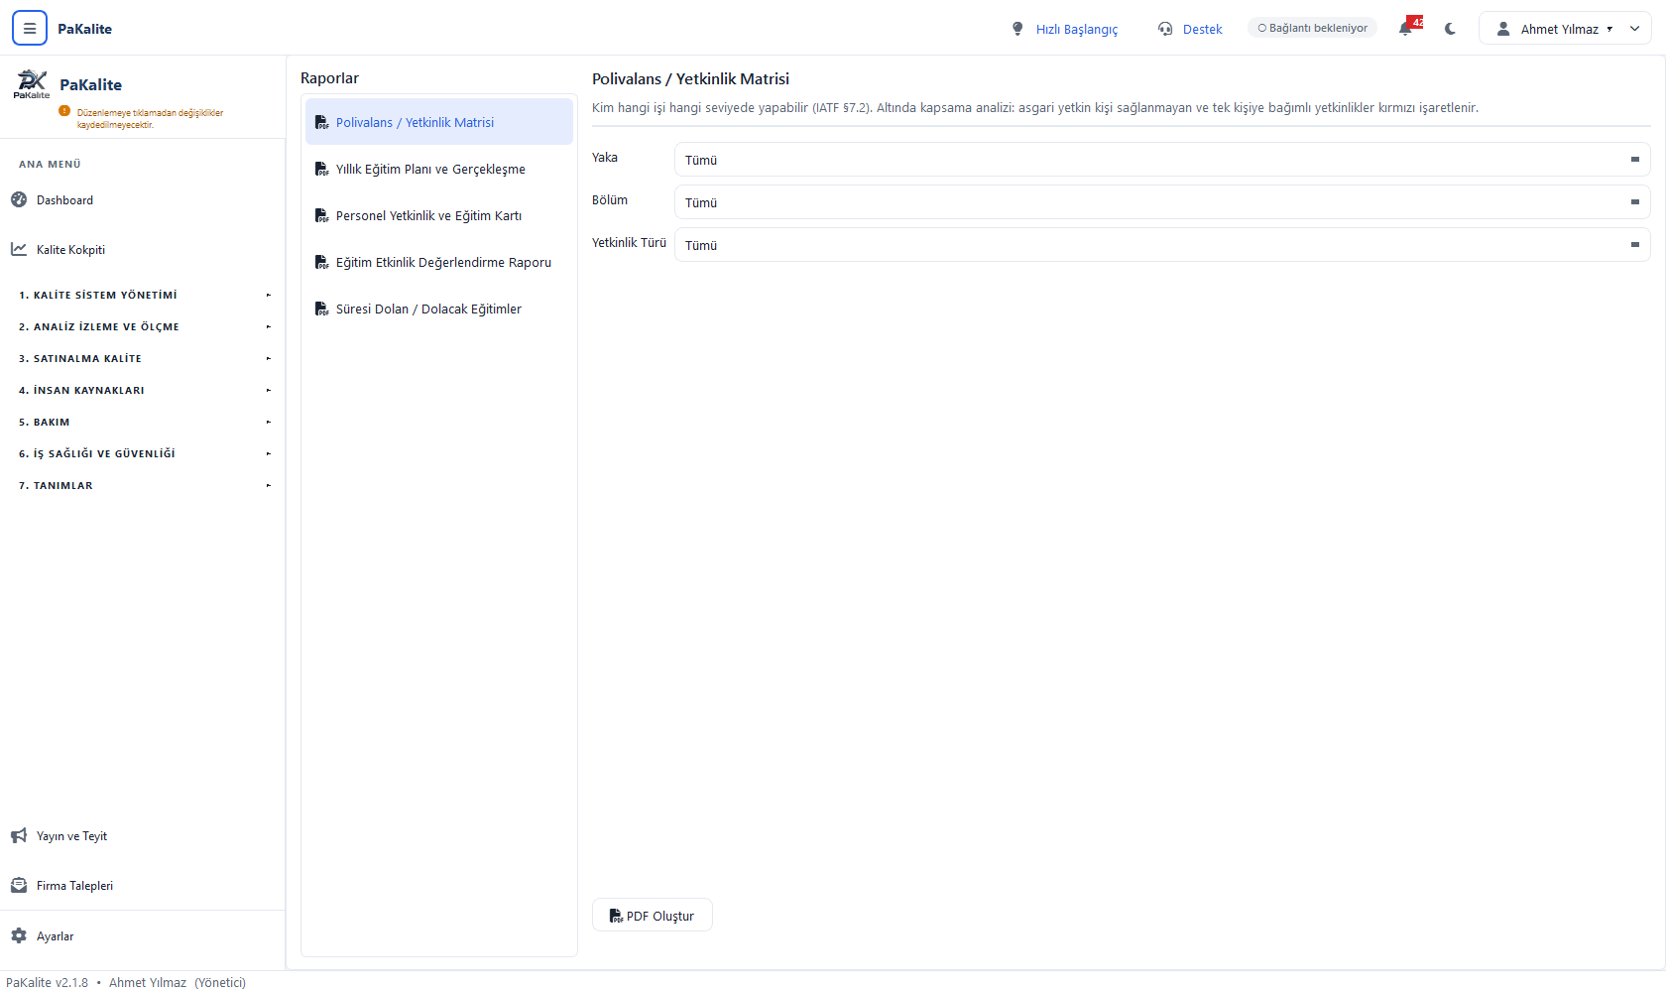Click the Dashboard gauge icon
The image size is (1666, 992).
tap(19, 199)
